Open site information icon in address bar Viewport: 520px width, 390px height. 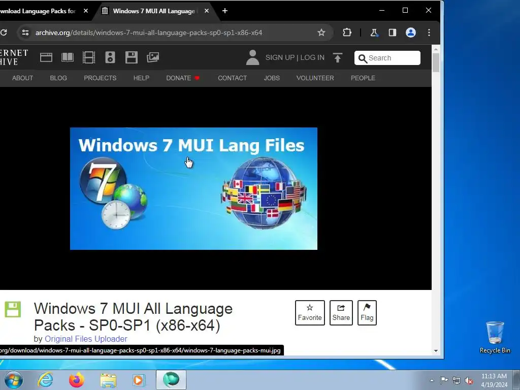pos(25,32)
